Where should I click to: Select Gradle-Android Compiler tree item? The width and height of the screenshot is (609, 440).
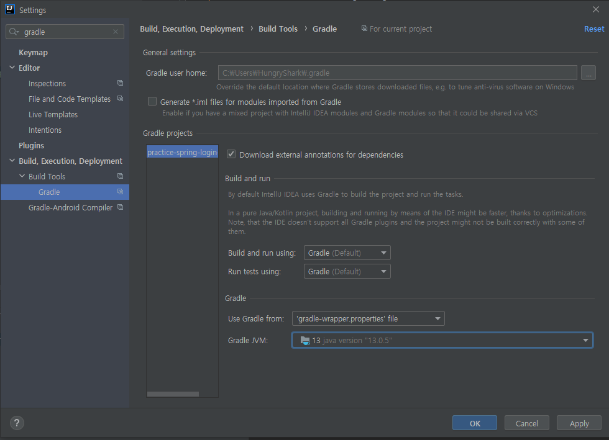(70, 207)
